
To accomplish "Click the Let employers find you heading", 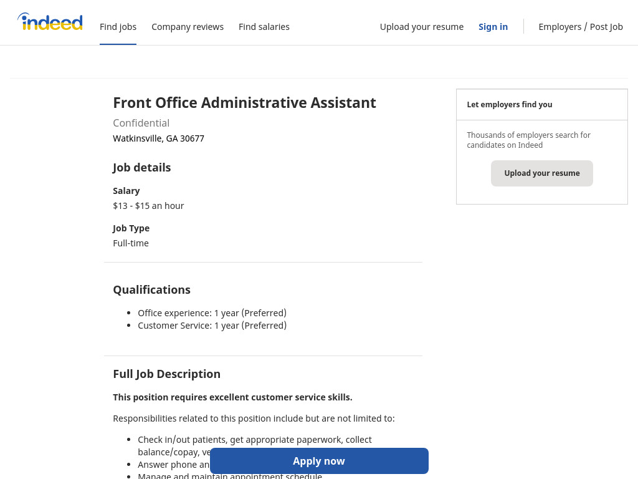I will 510,105.
